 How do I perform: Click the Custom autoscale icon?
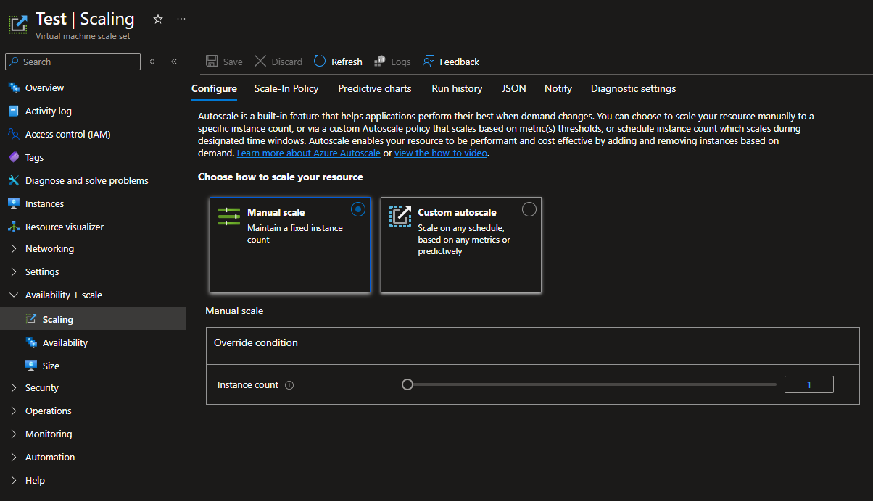click(400, 216)
